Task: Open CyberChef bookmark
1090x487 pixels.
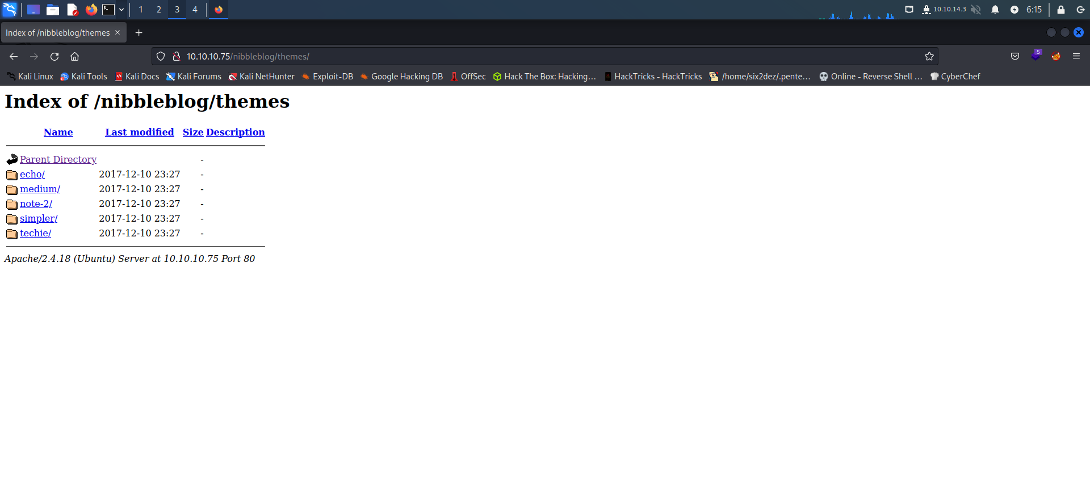Action: click(x=955, y=77)
